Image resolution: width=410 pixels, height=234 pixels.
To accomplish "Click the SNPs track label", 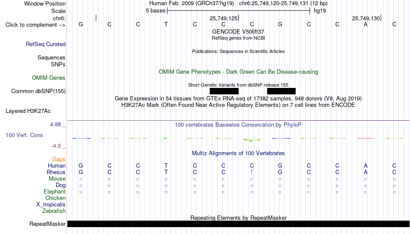I will pyautogui.click(x=58, y=64).
